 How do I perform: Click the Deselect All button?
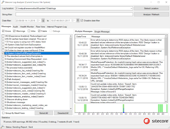[x=63, y=113]
